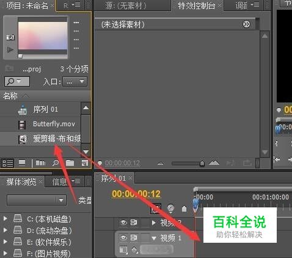Play the project panel preview thumbnail

pos(10,49)
